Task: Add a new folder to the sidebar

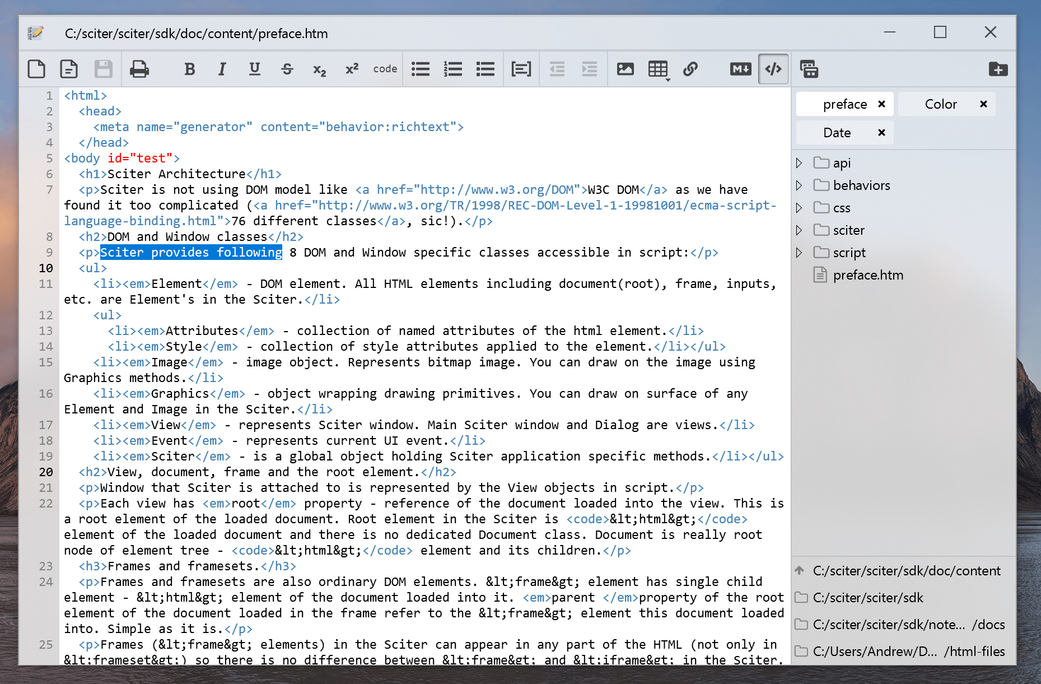Action: pyautogui.click(x=998, y=69)
